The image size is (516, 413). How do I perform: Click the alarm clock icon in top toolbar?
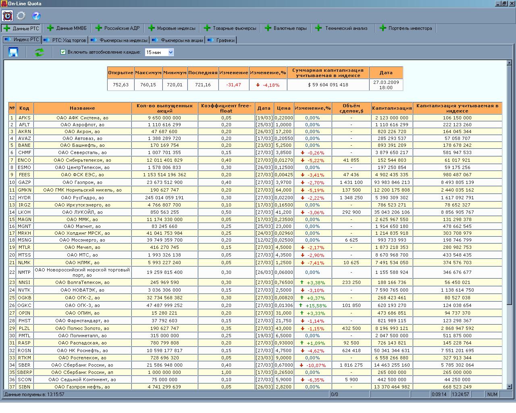click(x=8, y=16)
